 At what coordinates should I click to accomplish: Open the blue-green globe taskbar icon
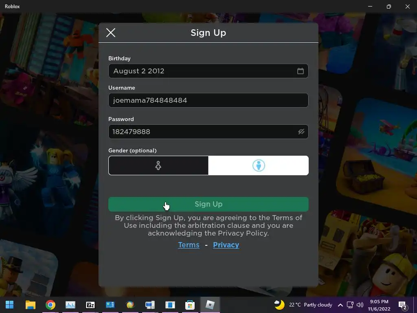pos(130,305)
